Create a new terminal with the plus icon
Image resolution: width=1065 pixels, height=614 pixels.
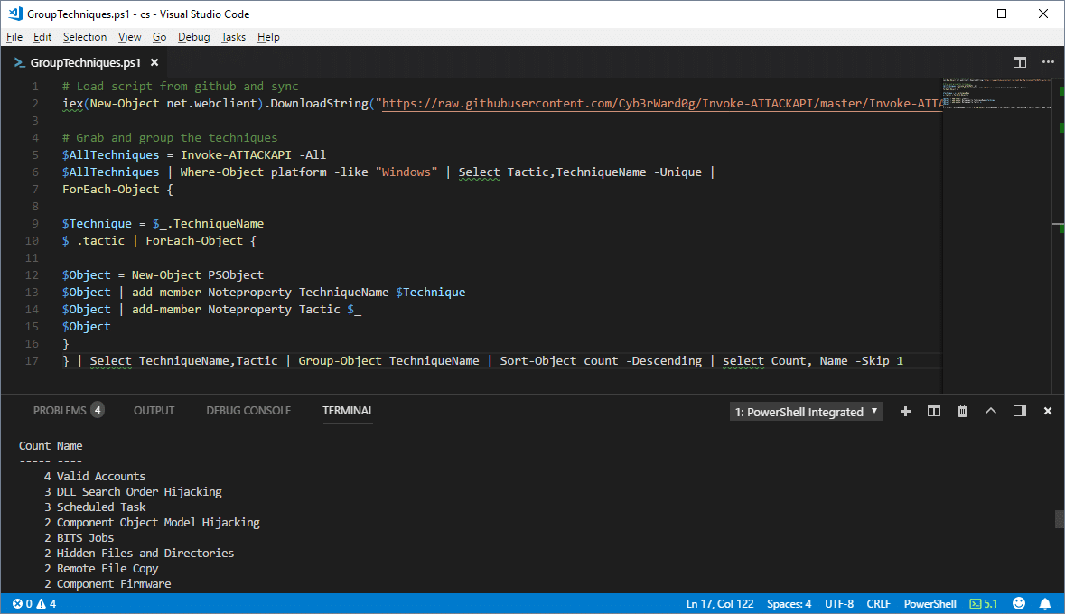(905, 411)
